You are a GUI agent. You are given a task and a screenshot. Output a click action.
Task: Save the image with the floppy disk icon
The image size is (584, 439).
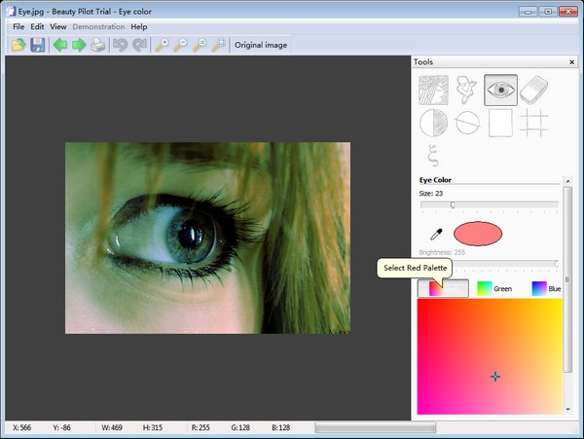pyautogui.click(x=37, y=46)
